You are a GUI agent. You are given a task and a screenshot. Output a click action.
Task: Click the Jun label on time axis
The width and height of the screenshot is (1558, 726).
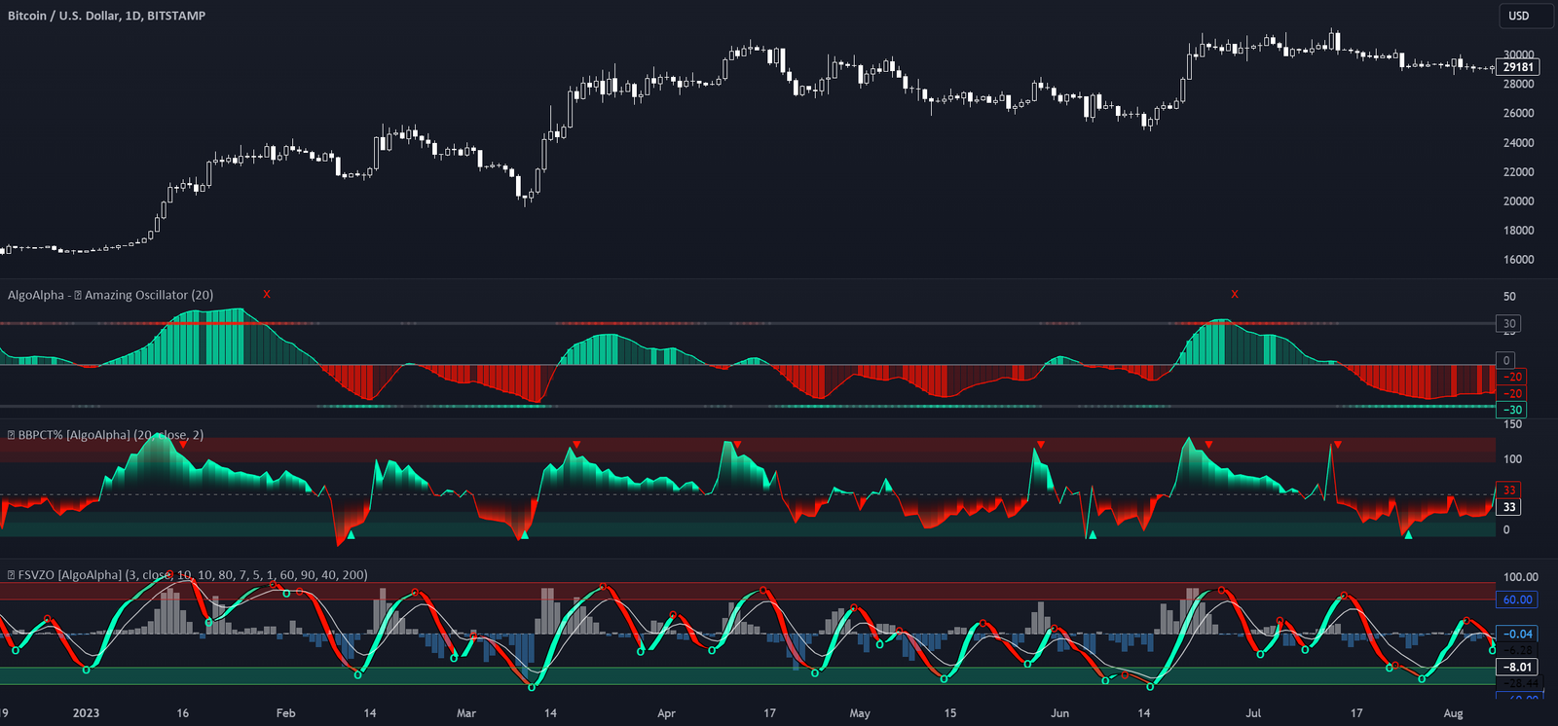(1059, 713)
